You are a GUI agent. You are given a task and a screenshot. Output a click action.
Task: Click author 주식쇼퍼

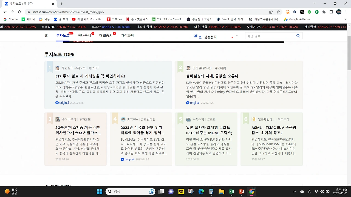pyautogui.click(x=198, y=120)
